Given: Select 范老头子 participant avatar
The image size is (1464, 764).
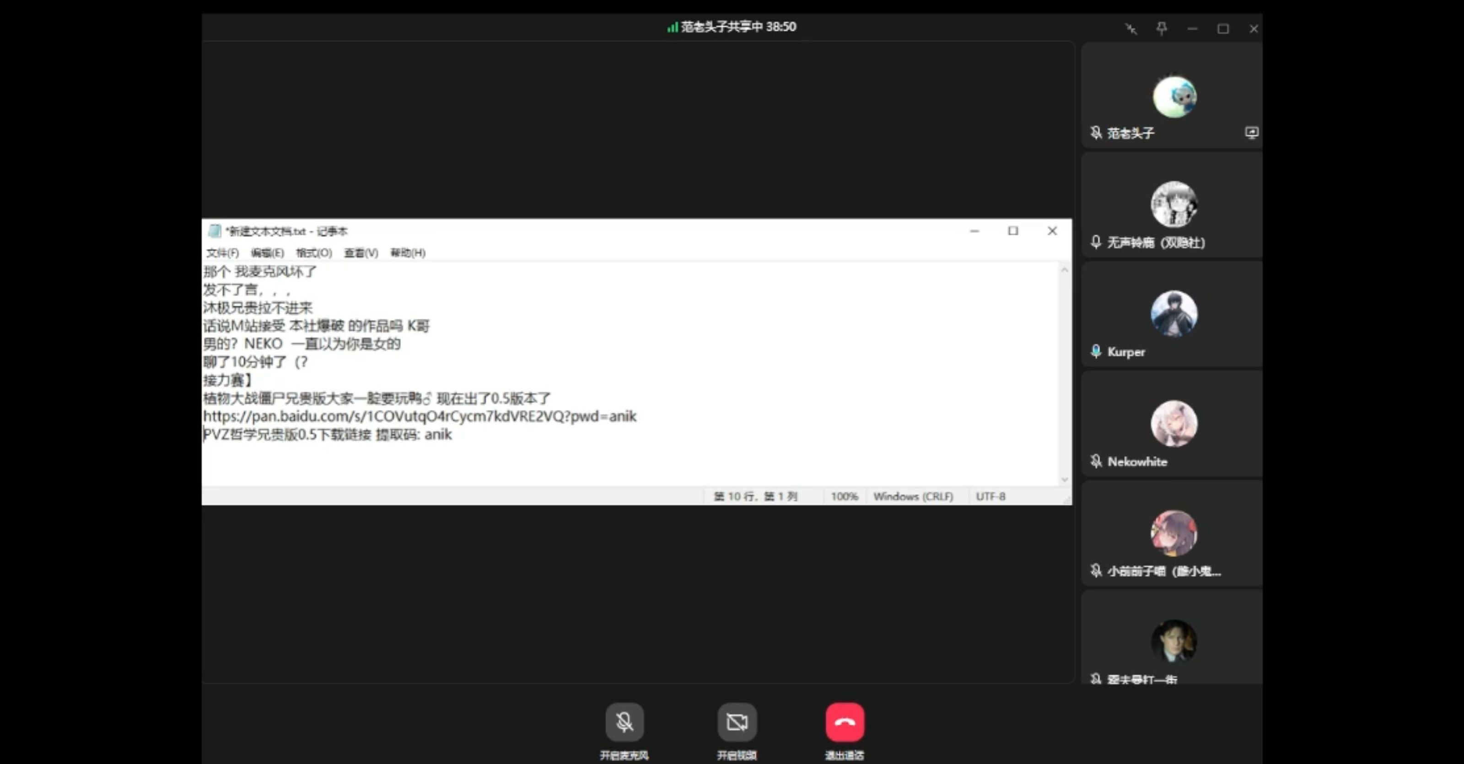Looking at the screenshot, I should 1174,97.
